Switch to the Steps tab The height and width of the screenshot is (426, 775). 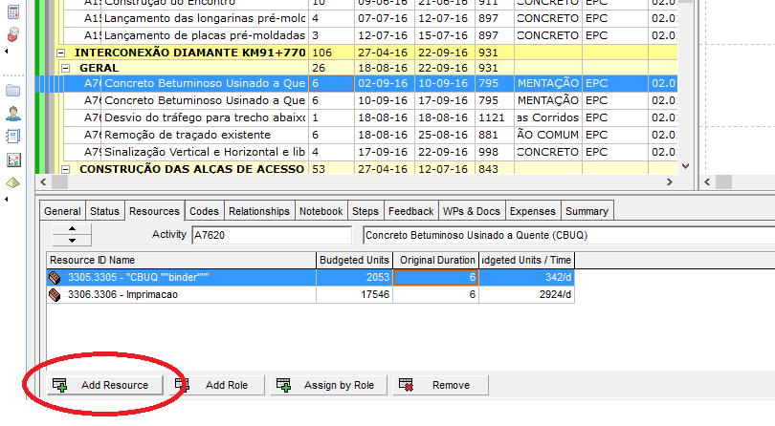[365, 211]
